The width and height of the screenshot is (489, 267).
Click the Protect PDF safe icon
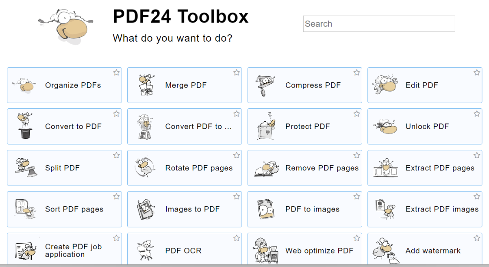pyautogui.click(x=266, y=126)
